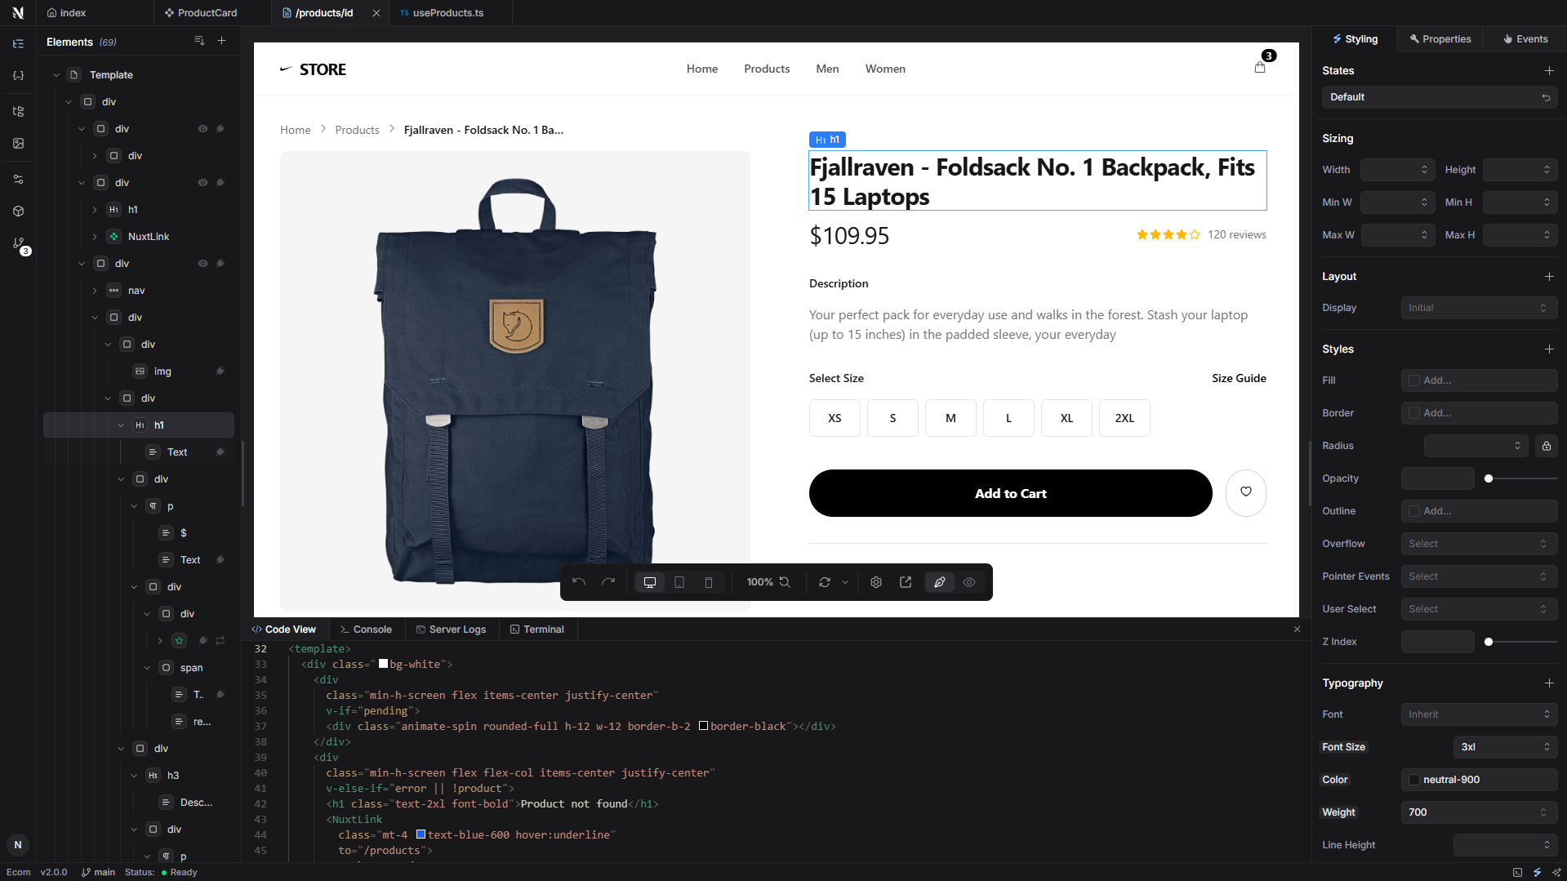
Task: Open the Size Guide link
Action: pyautogui.click(x=1239, y=378)
